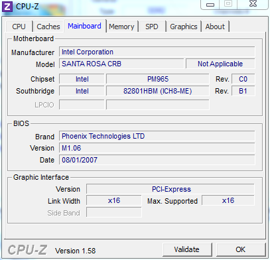The image size is (270, 260).
Task: Switch to the CPU tab
Action: tap(19, 27)
